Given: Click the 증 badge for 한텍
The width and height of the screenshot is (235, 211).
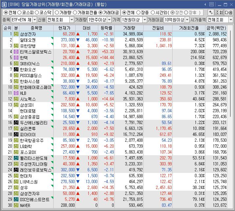Looking at the screenshot, I should [16, 58].
